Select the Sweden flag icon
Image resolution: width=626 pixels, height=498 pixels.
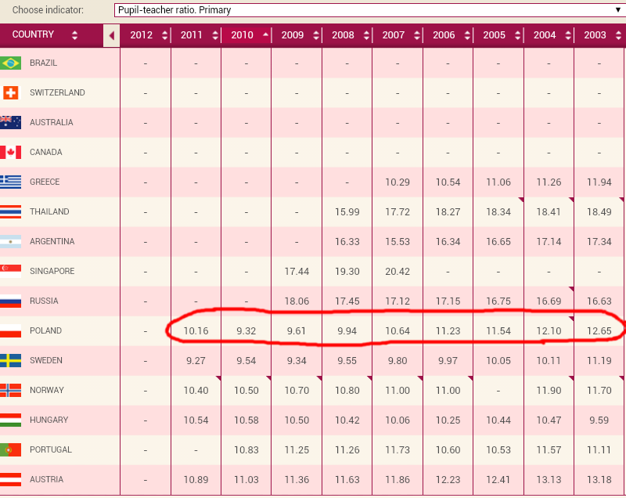(x=11, y=360)
